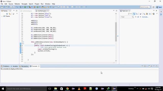Open the File menu
Viewport: 163px width, 91px height.
pos(2,4)
